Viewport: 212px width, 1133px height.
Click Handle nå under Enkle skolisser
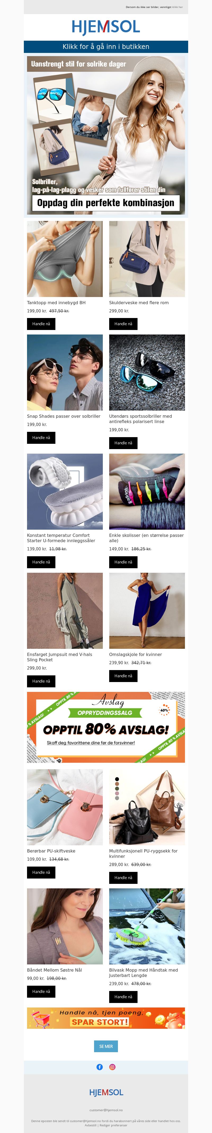[123, 562]
